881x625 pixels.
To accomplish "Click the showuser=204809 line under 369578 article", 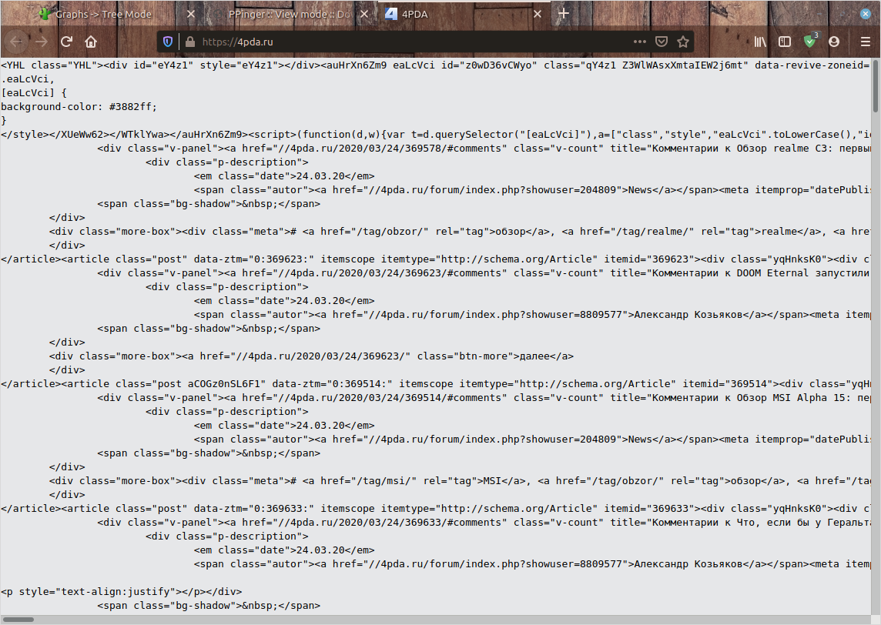I will coord(532,190).
